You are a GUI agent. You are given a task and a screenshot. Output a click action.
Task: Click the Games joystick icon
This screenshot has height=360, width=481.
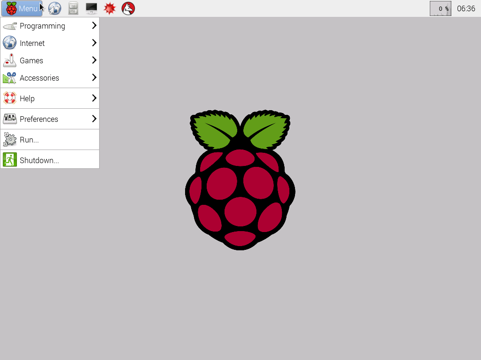(x=10, y=60)
